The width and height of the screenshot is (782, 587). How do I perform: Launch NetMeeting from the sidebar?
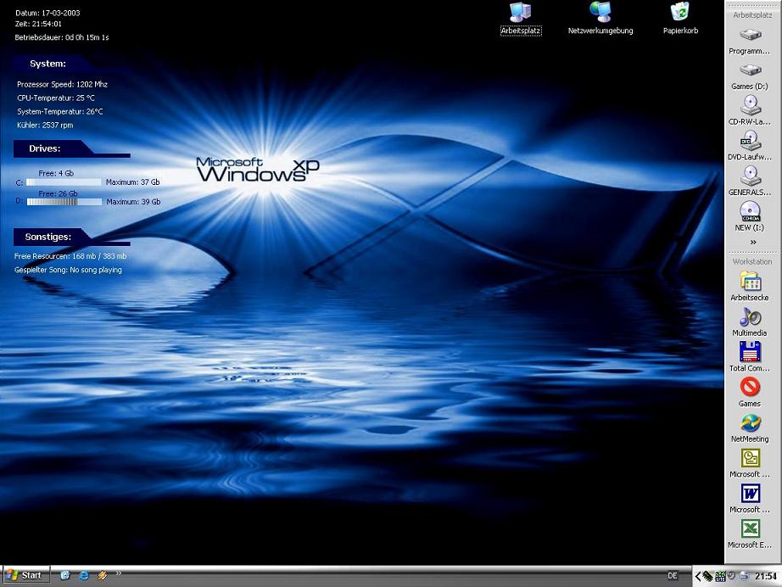(750, 428)
